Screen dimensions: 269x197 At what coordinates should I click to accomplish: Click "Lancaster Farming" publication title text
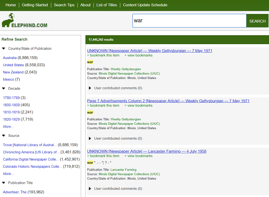(123, 170)
